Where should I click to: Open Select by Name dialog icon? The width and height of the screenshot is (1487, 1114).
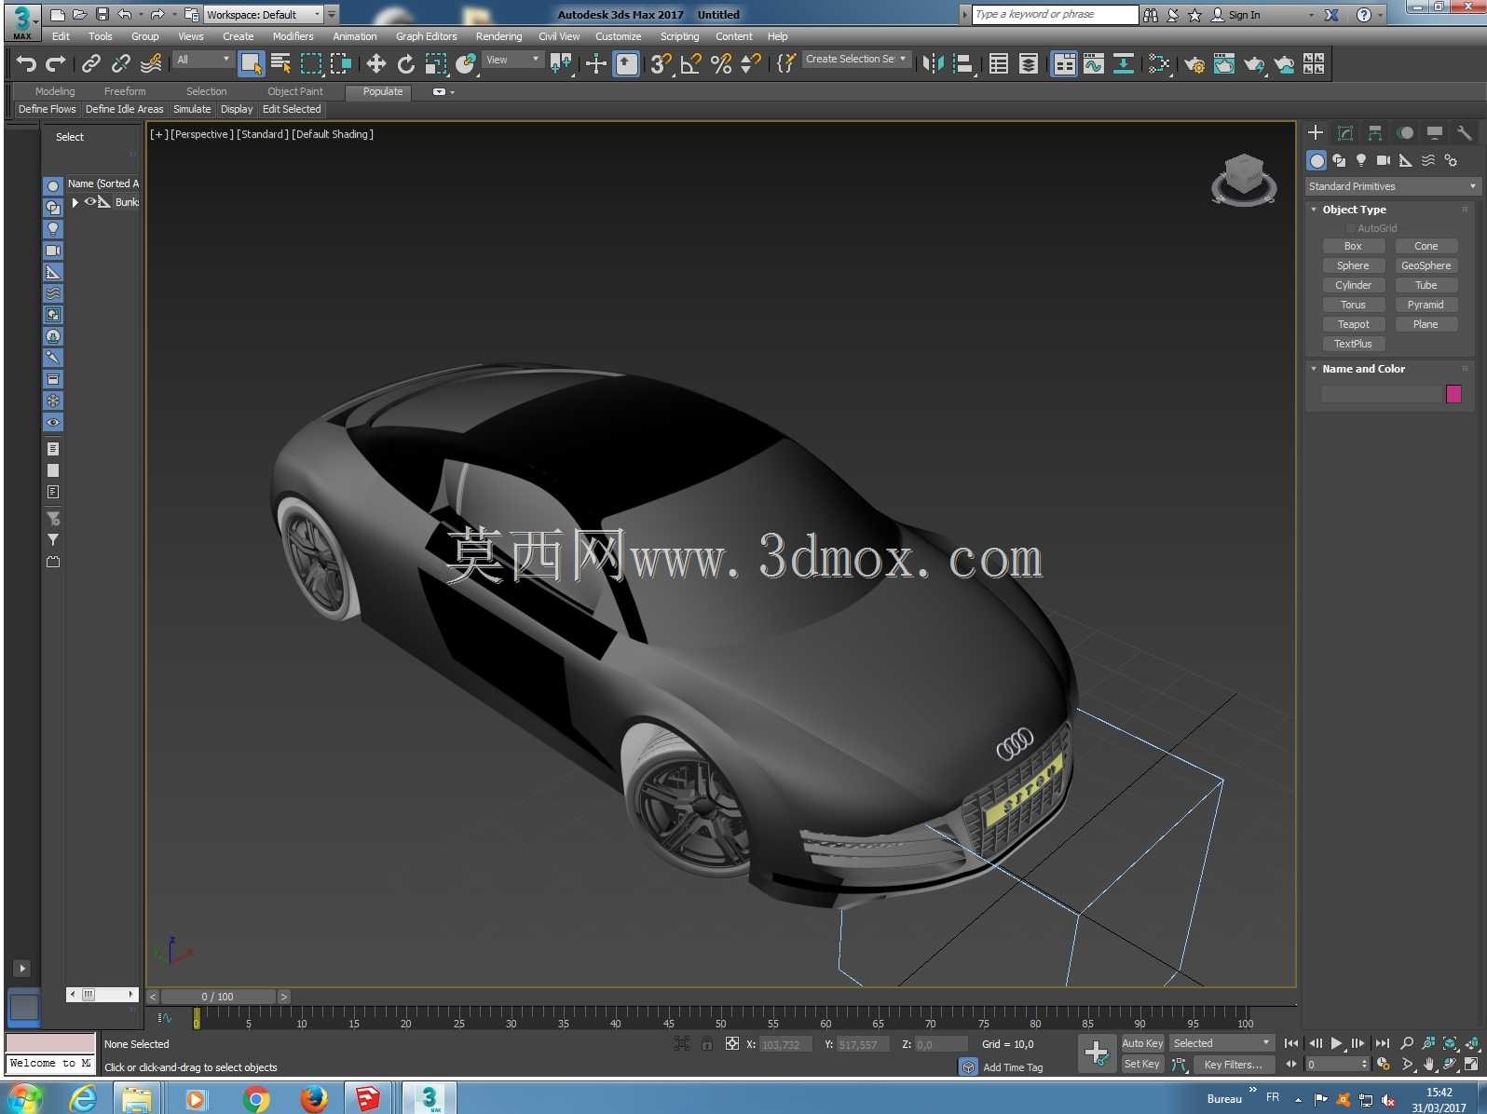(x=281, y=63)
